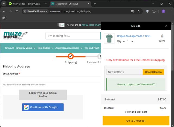This screenshot has height=127, width=174.
Task: Click the address bar URL
Action: coord(71,11)
